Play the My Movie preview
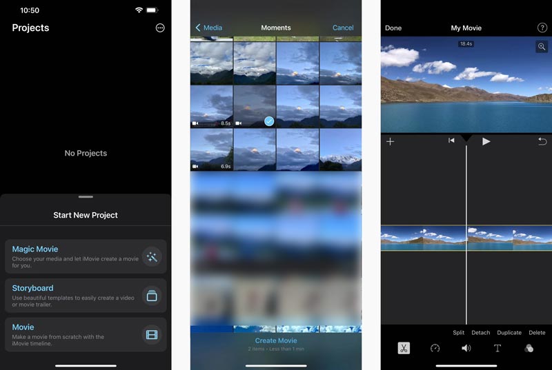 tap(486, 141)
